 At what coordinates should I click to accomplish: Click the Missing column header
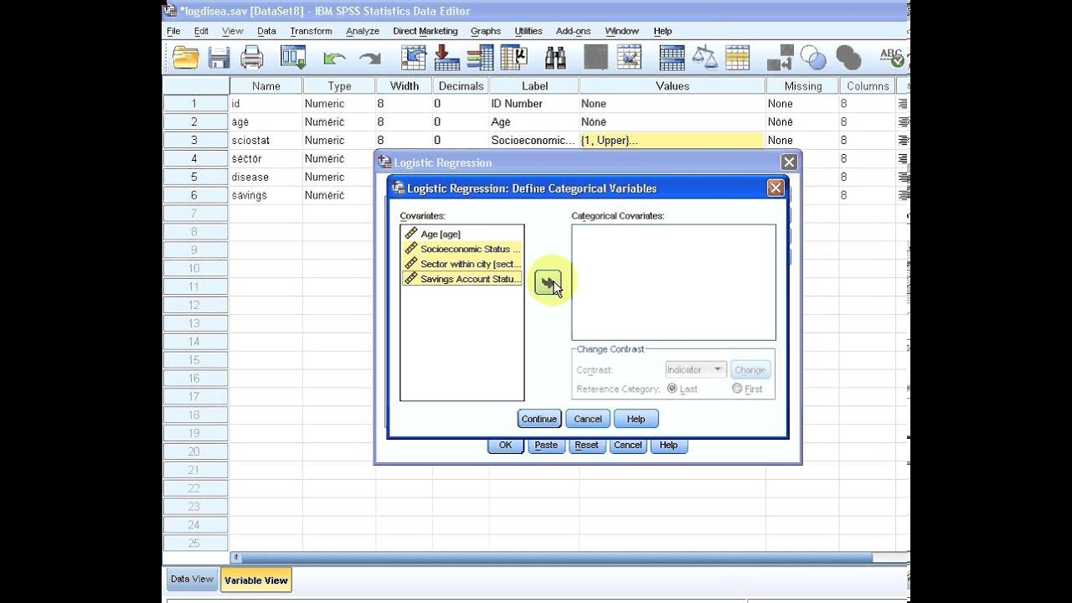pyautogui.click(x=802, y=85)
